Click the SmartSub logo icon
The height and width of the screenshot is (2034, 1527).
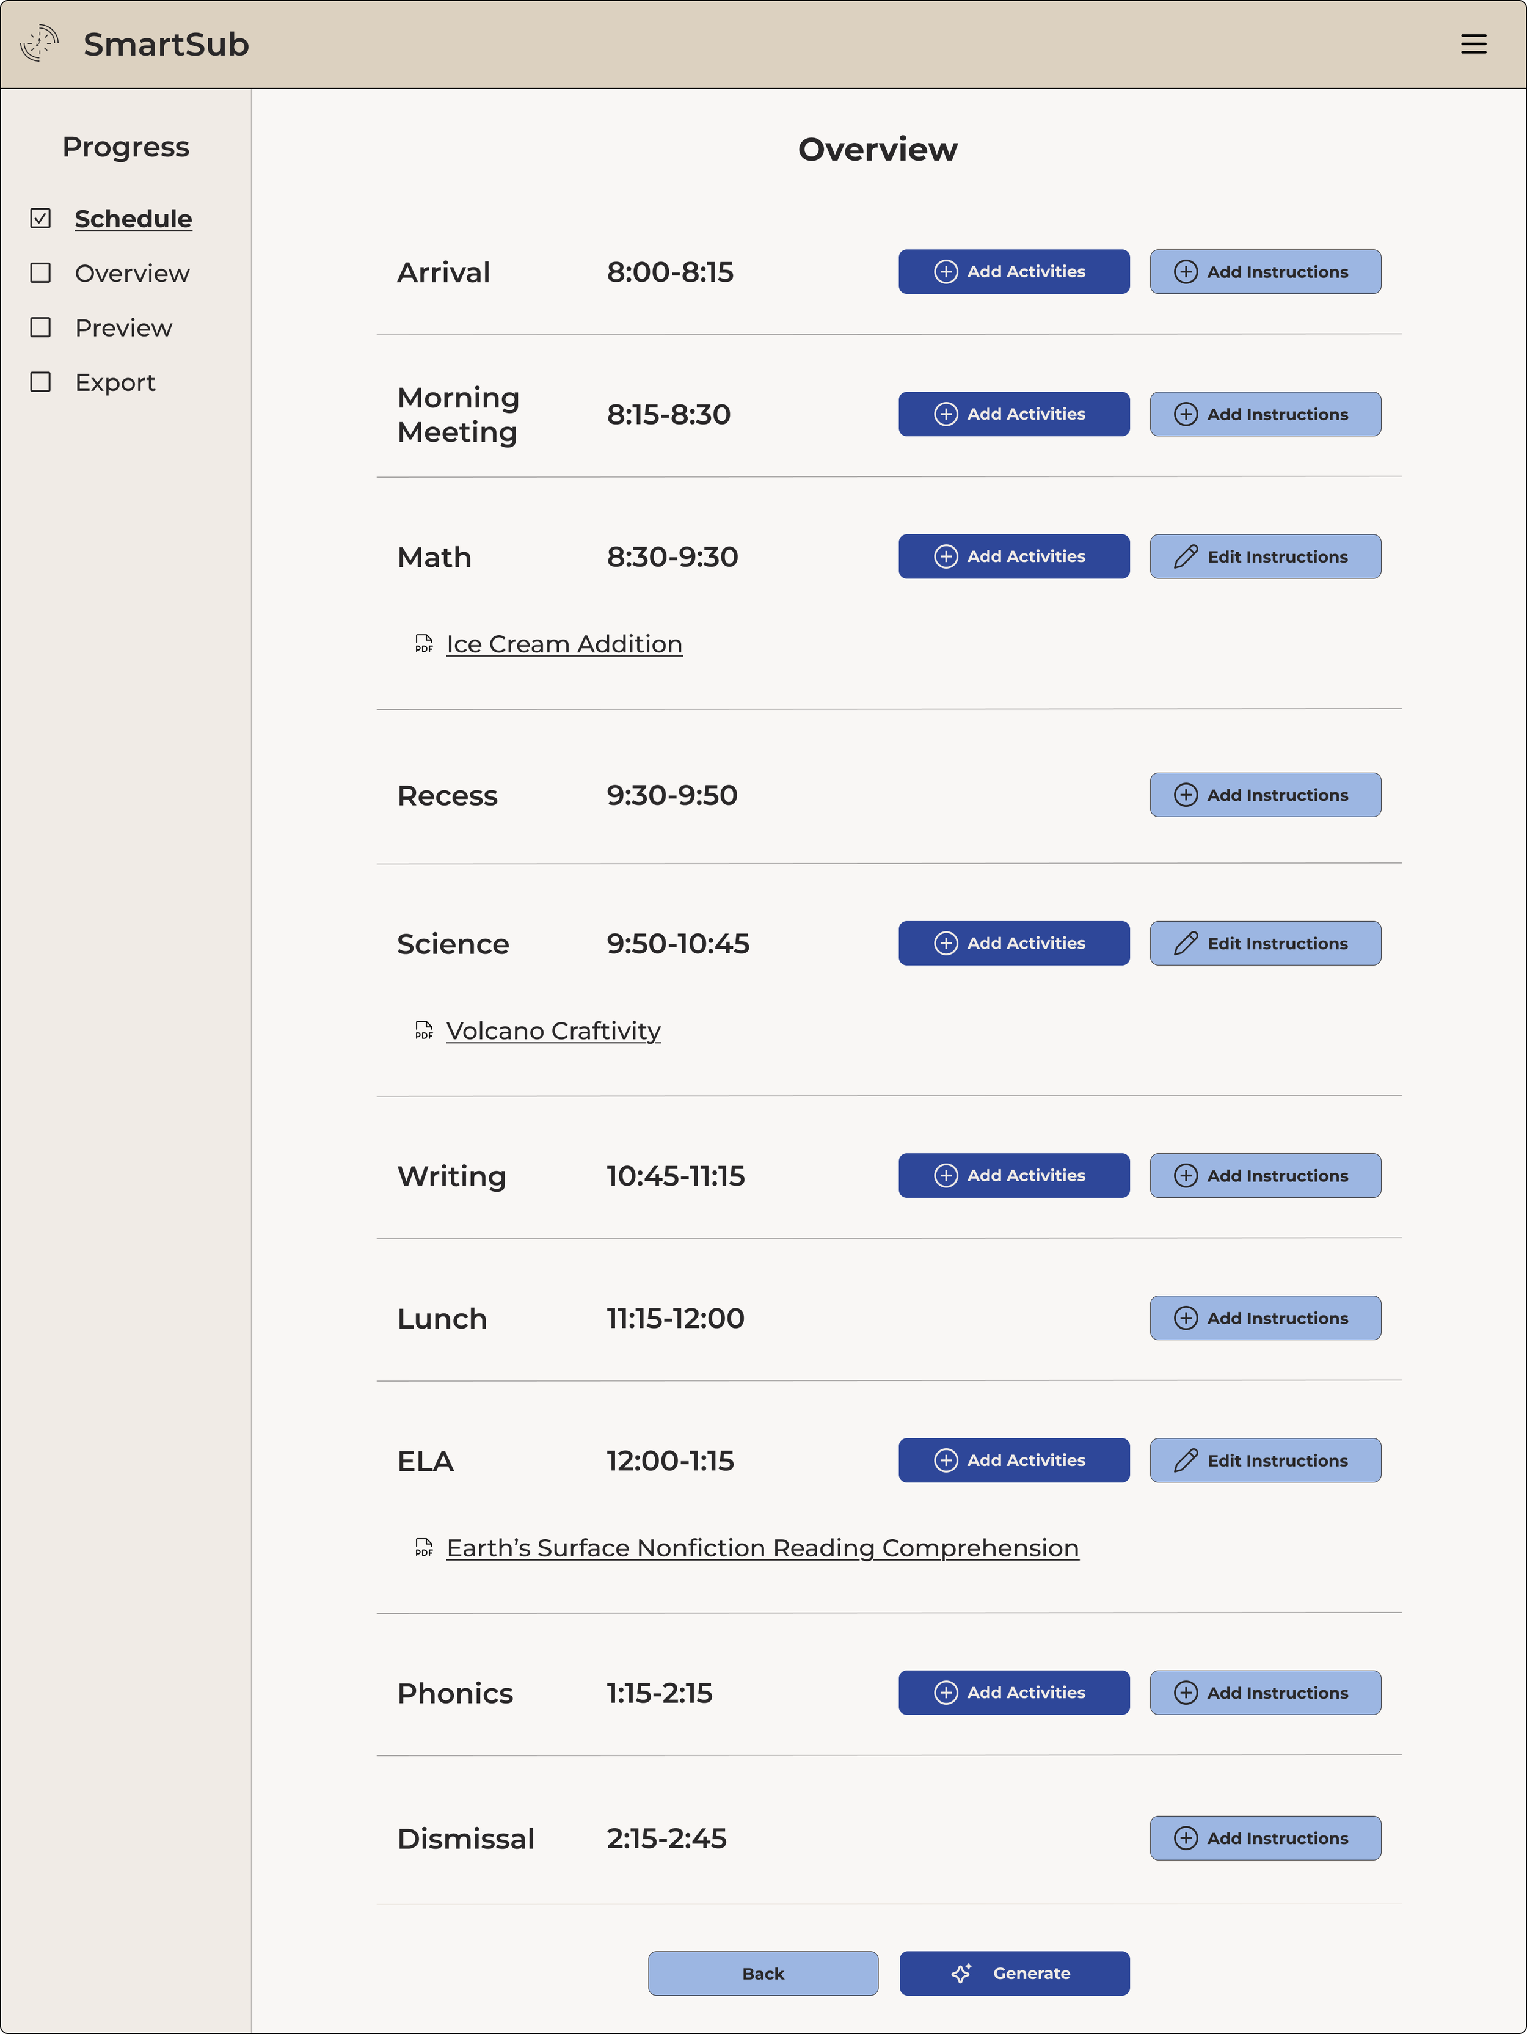click(x=40, y=44)
